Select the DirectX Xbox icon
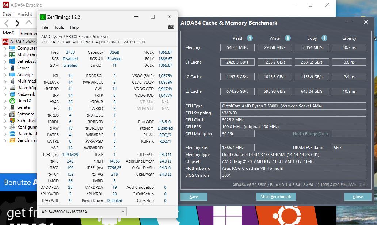Viewport: 377px width, 225px height. [12, 101]
